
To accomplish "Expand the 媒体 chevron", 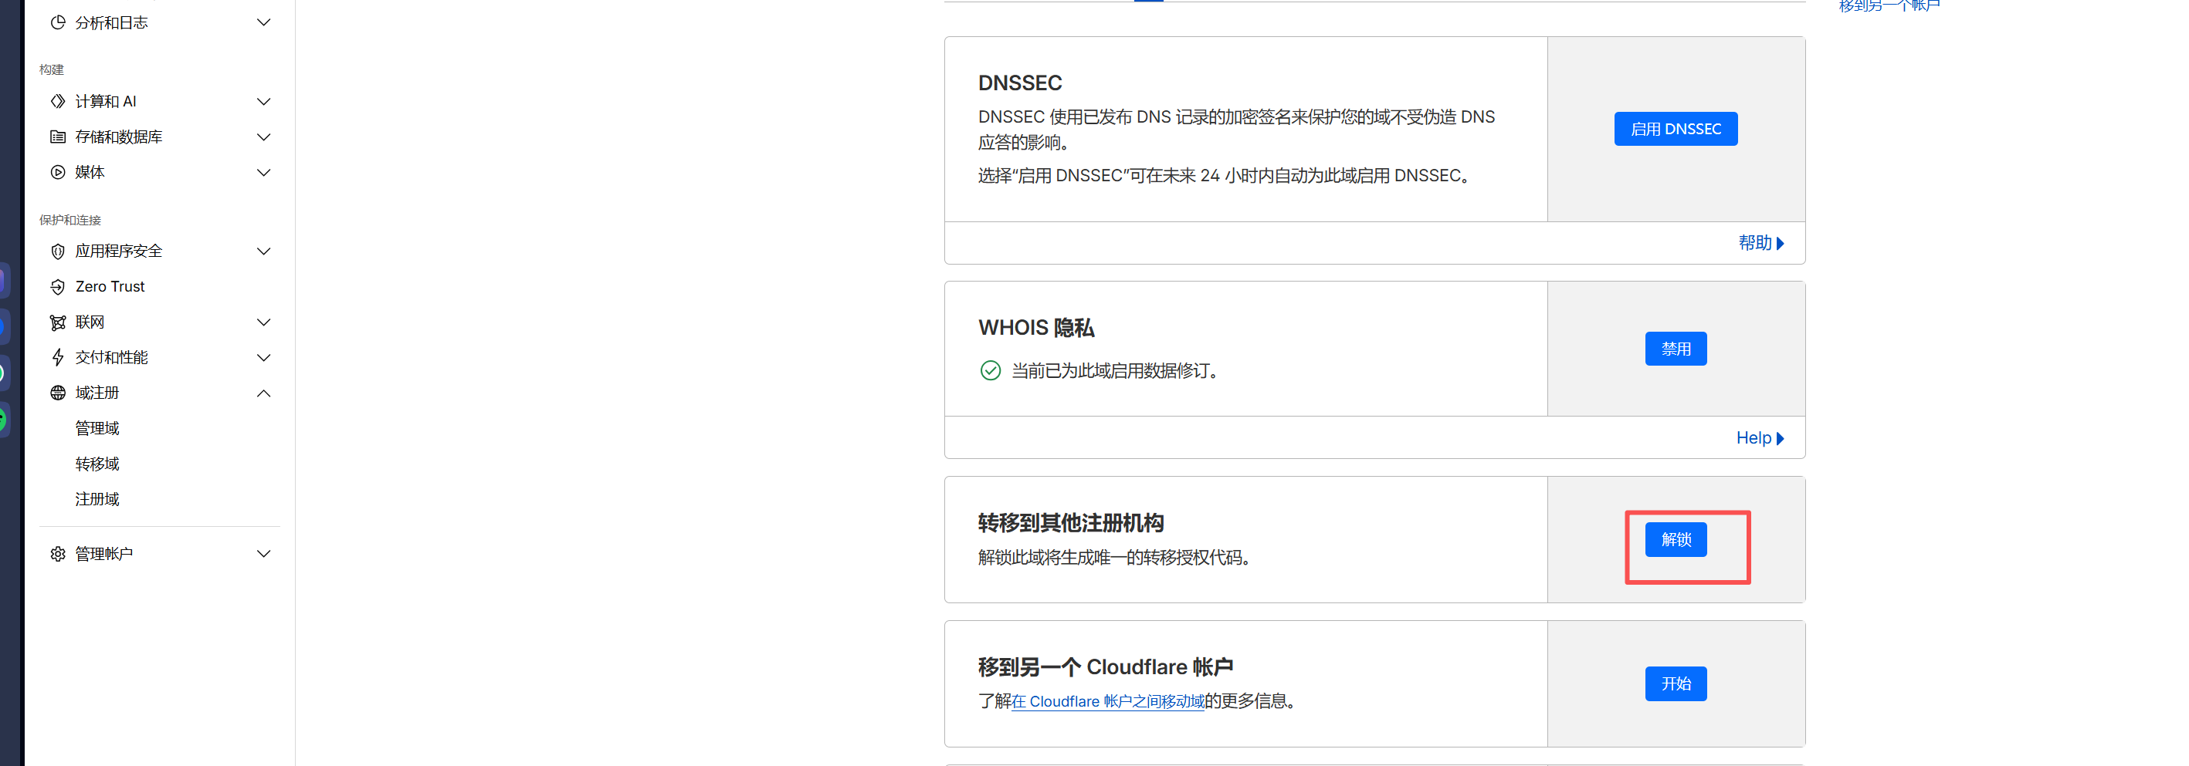I will [x=263, y=172].
